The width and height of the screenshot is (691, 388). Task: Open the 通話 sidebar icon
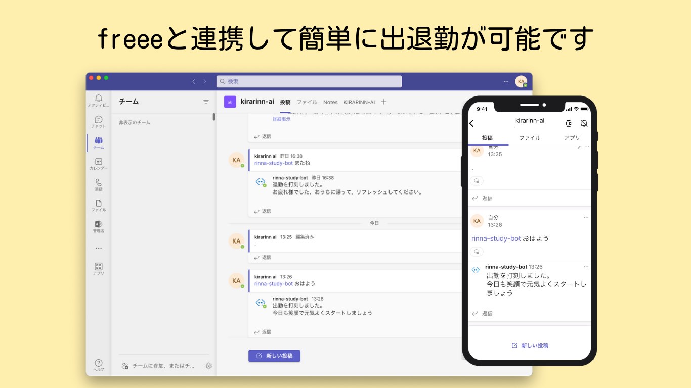pyautogui.click(x=98, y=185)
